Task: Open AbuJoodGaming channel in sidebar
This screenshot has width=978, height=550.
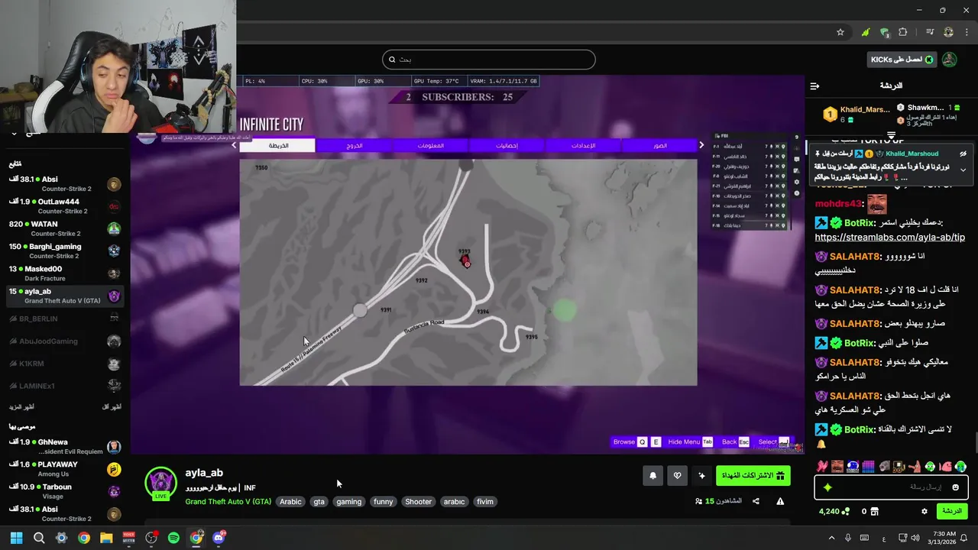Action: [x=65, y=341]
